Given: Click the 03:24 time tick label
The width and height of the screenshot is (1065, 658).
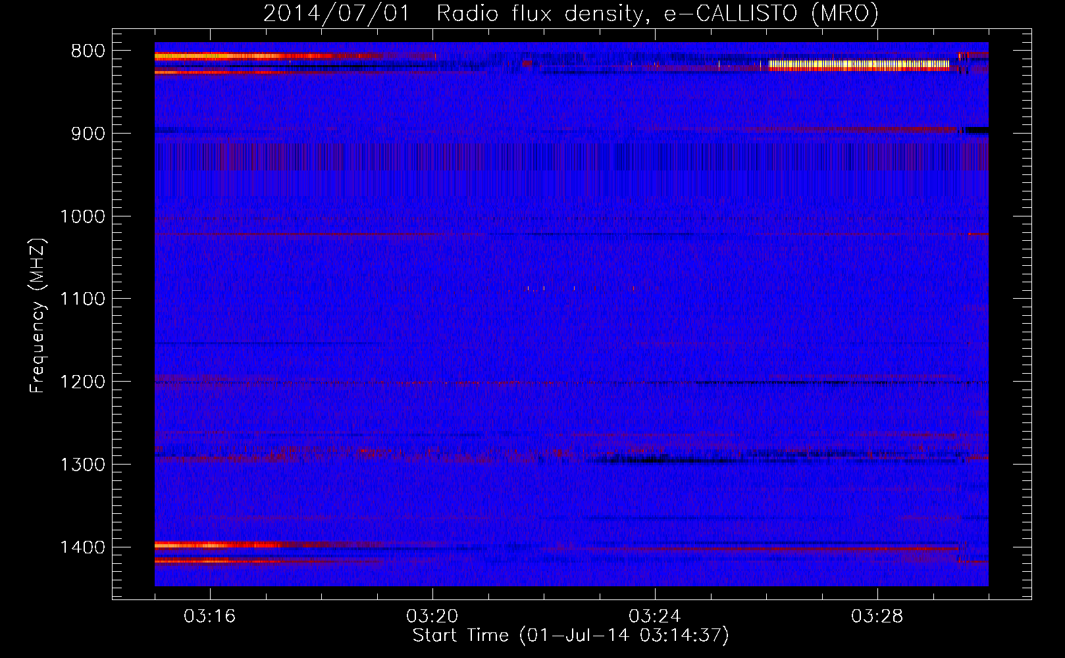Looking at the screenshot, I should (x=655, y=617).
